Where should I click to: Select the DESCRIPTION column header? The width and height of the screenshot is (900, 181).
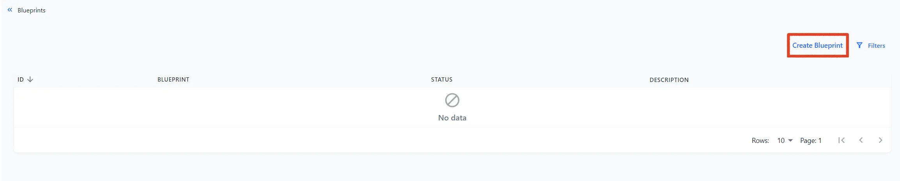click(x=669, y=80)
